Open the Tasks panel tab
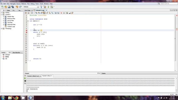This screenshot has width=178, height=100. coord(103,73)
